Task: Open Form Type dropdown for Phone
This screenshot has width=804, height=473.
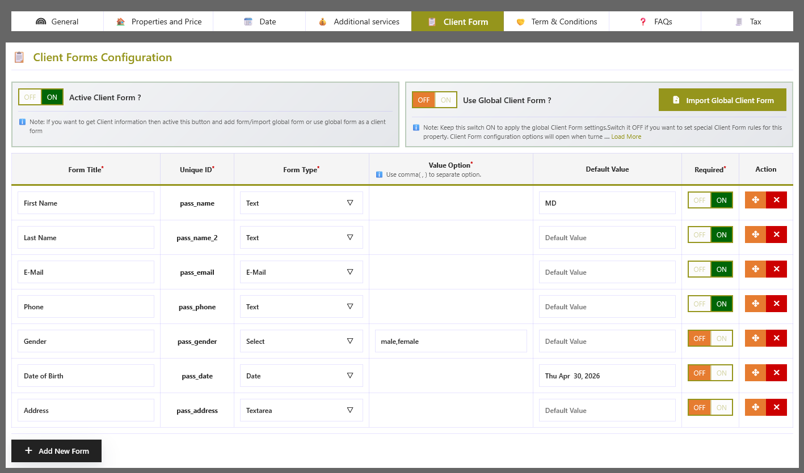Action: (301, 306)
